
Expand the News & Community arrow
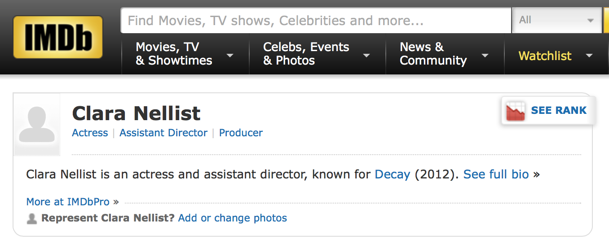(485, 56)
